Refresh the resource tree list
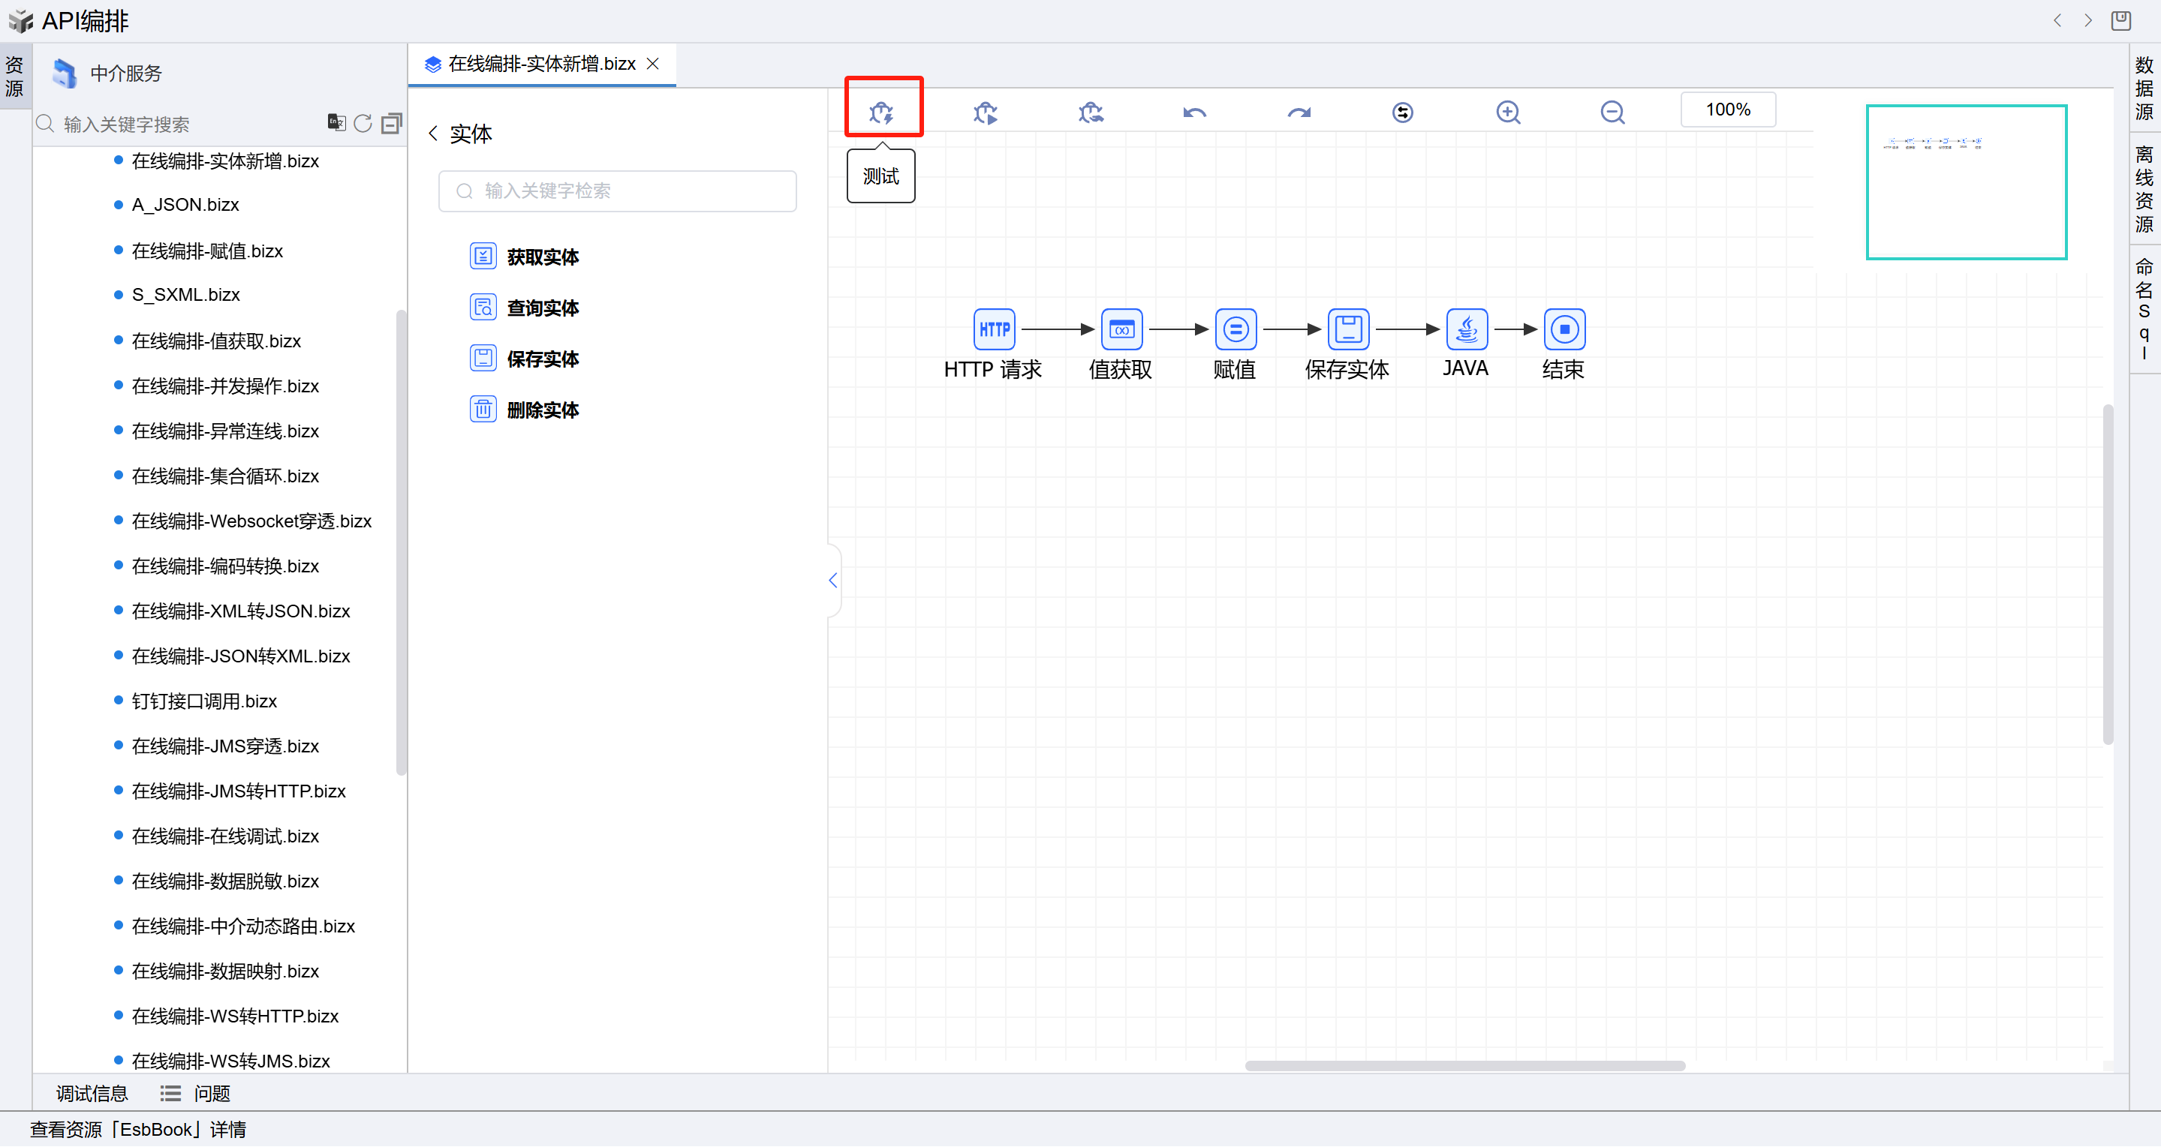Screen dimensions: 2161x1147 click(363, 124)
